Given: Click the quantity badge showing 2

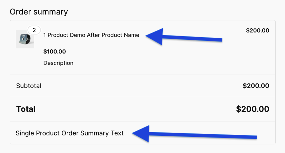Looking at the screenshot, I should [34, 30].
